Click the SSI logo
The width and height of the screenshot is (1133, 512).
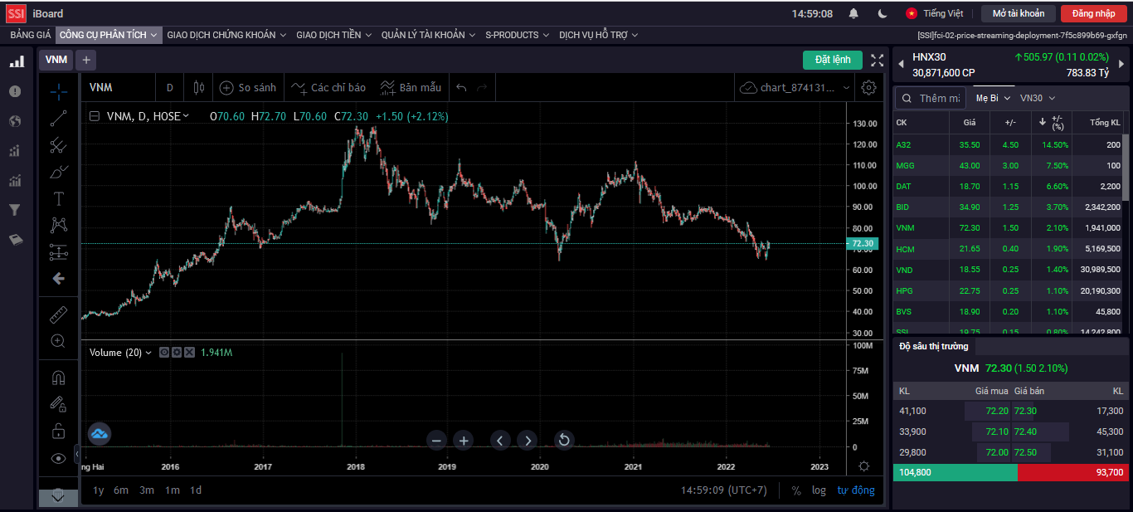click(16, 13)
